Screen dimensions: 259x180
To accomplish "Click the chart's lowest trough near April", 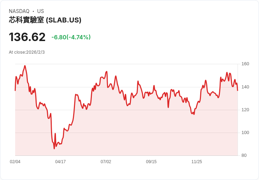I will (54, 148).
